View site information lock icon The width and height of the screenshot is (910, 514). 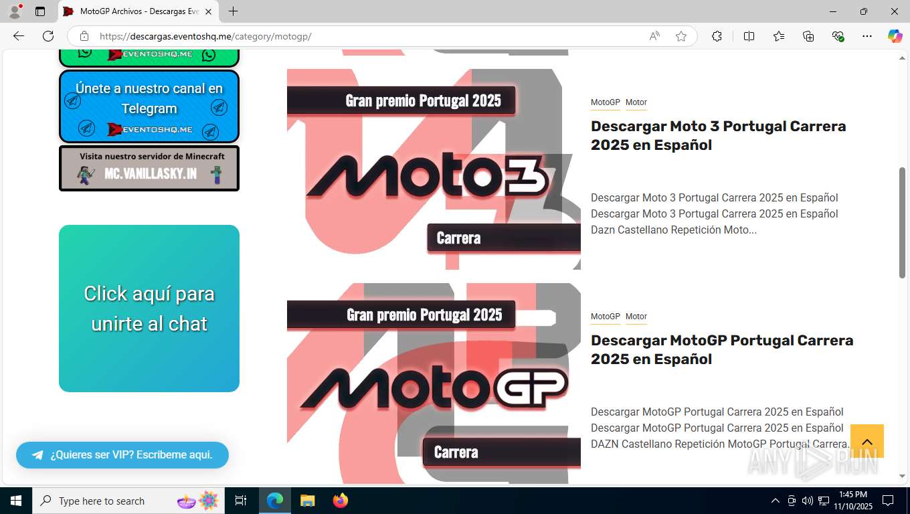click(84, 36)
